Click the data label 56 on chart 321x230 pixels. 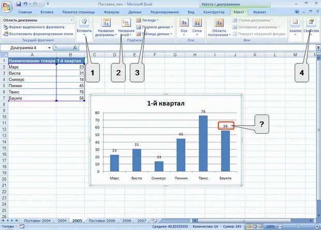coord(225,126)
